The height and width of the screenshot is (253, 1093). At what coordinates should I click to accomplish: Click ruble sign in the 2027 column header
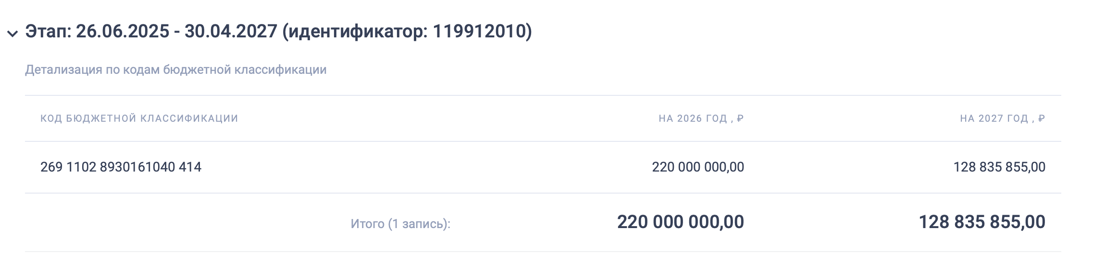tap(1041, 118)
